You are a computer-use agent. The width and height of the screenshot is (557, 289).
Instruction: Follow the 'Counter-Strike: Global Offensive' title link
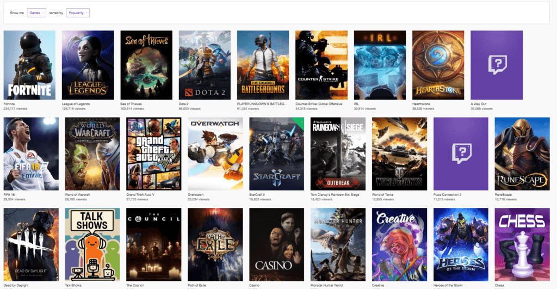[x=319, y=104]
